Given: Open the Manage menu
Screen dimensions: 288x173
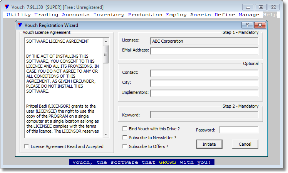Looking at the screenshot, I should pyautogui.click(x=249, y=15).
